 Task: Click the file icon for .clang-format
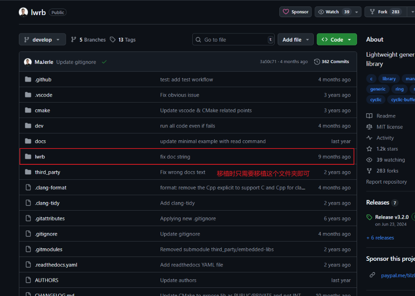(x=28, y=187)
